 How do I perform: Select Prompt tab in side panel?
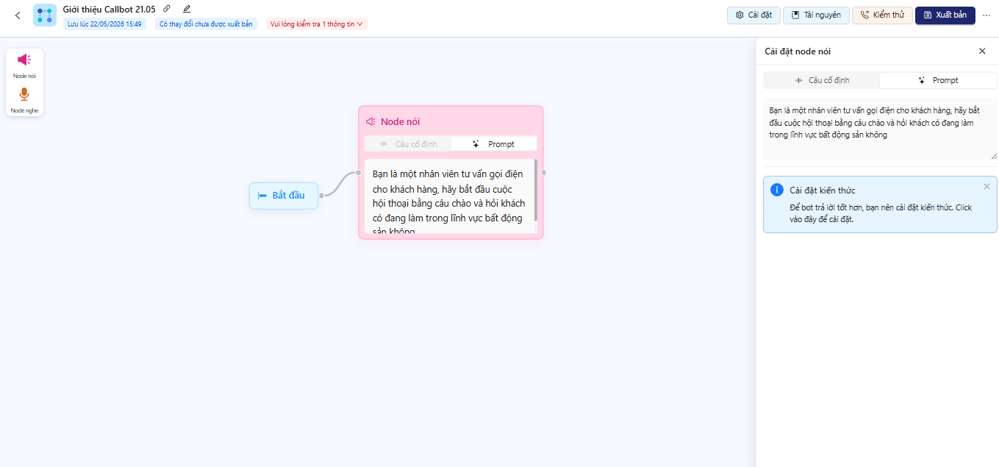pos(938,80)
